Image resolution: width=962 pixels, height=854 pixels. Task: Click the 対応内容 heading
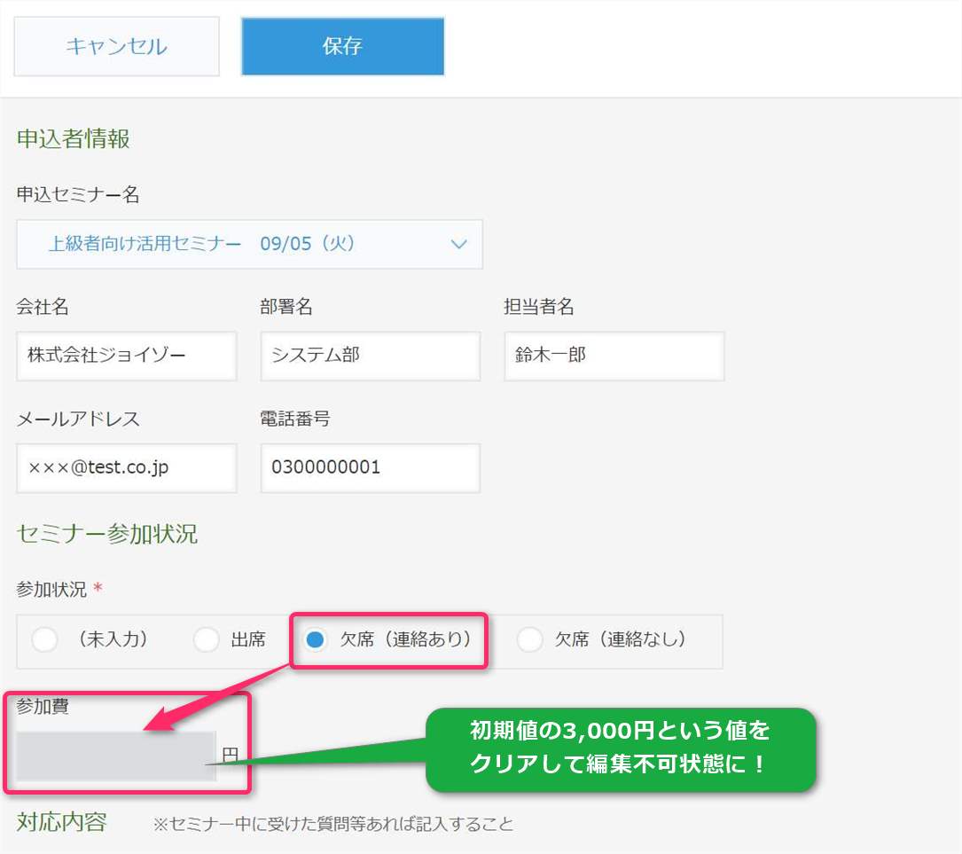point(61,822)
